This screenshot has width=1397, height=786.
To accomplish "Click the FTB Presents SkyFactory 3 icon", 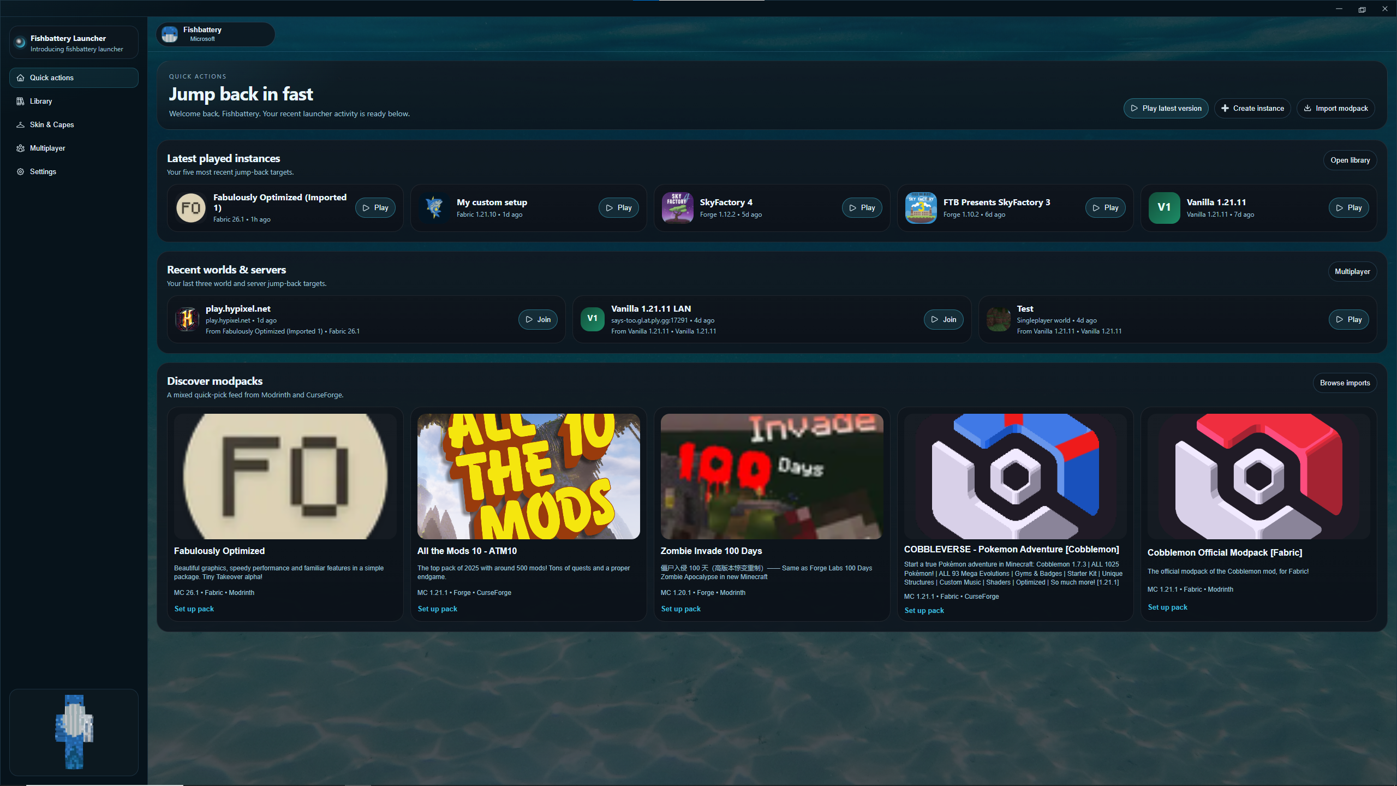I will click(921, 208).
